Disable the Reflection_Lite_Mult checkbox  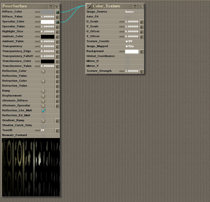[43, 111]
